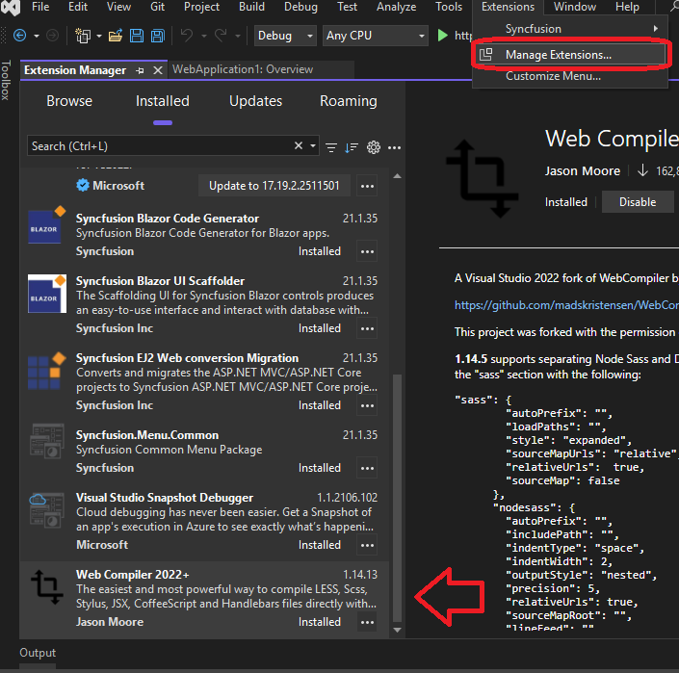Click the filter icon beside the search box
The height and width of the screenshot is (673, 679).
click(x=331, y=147)
